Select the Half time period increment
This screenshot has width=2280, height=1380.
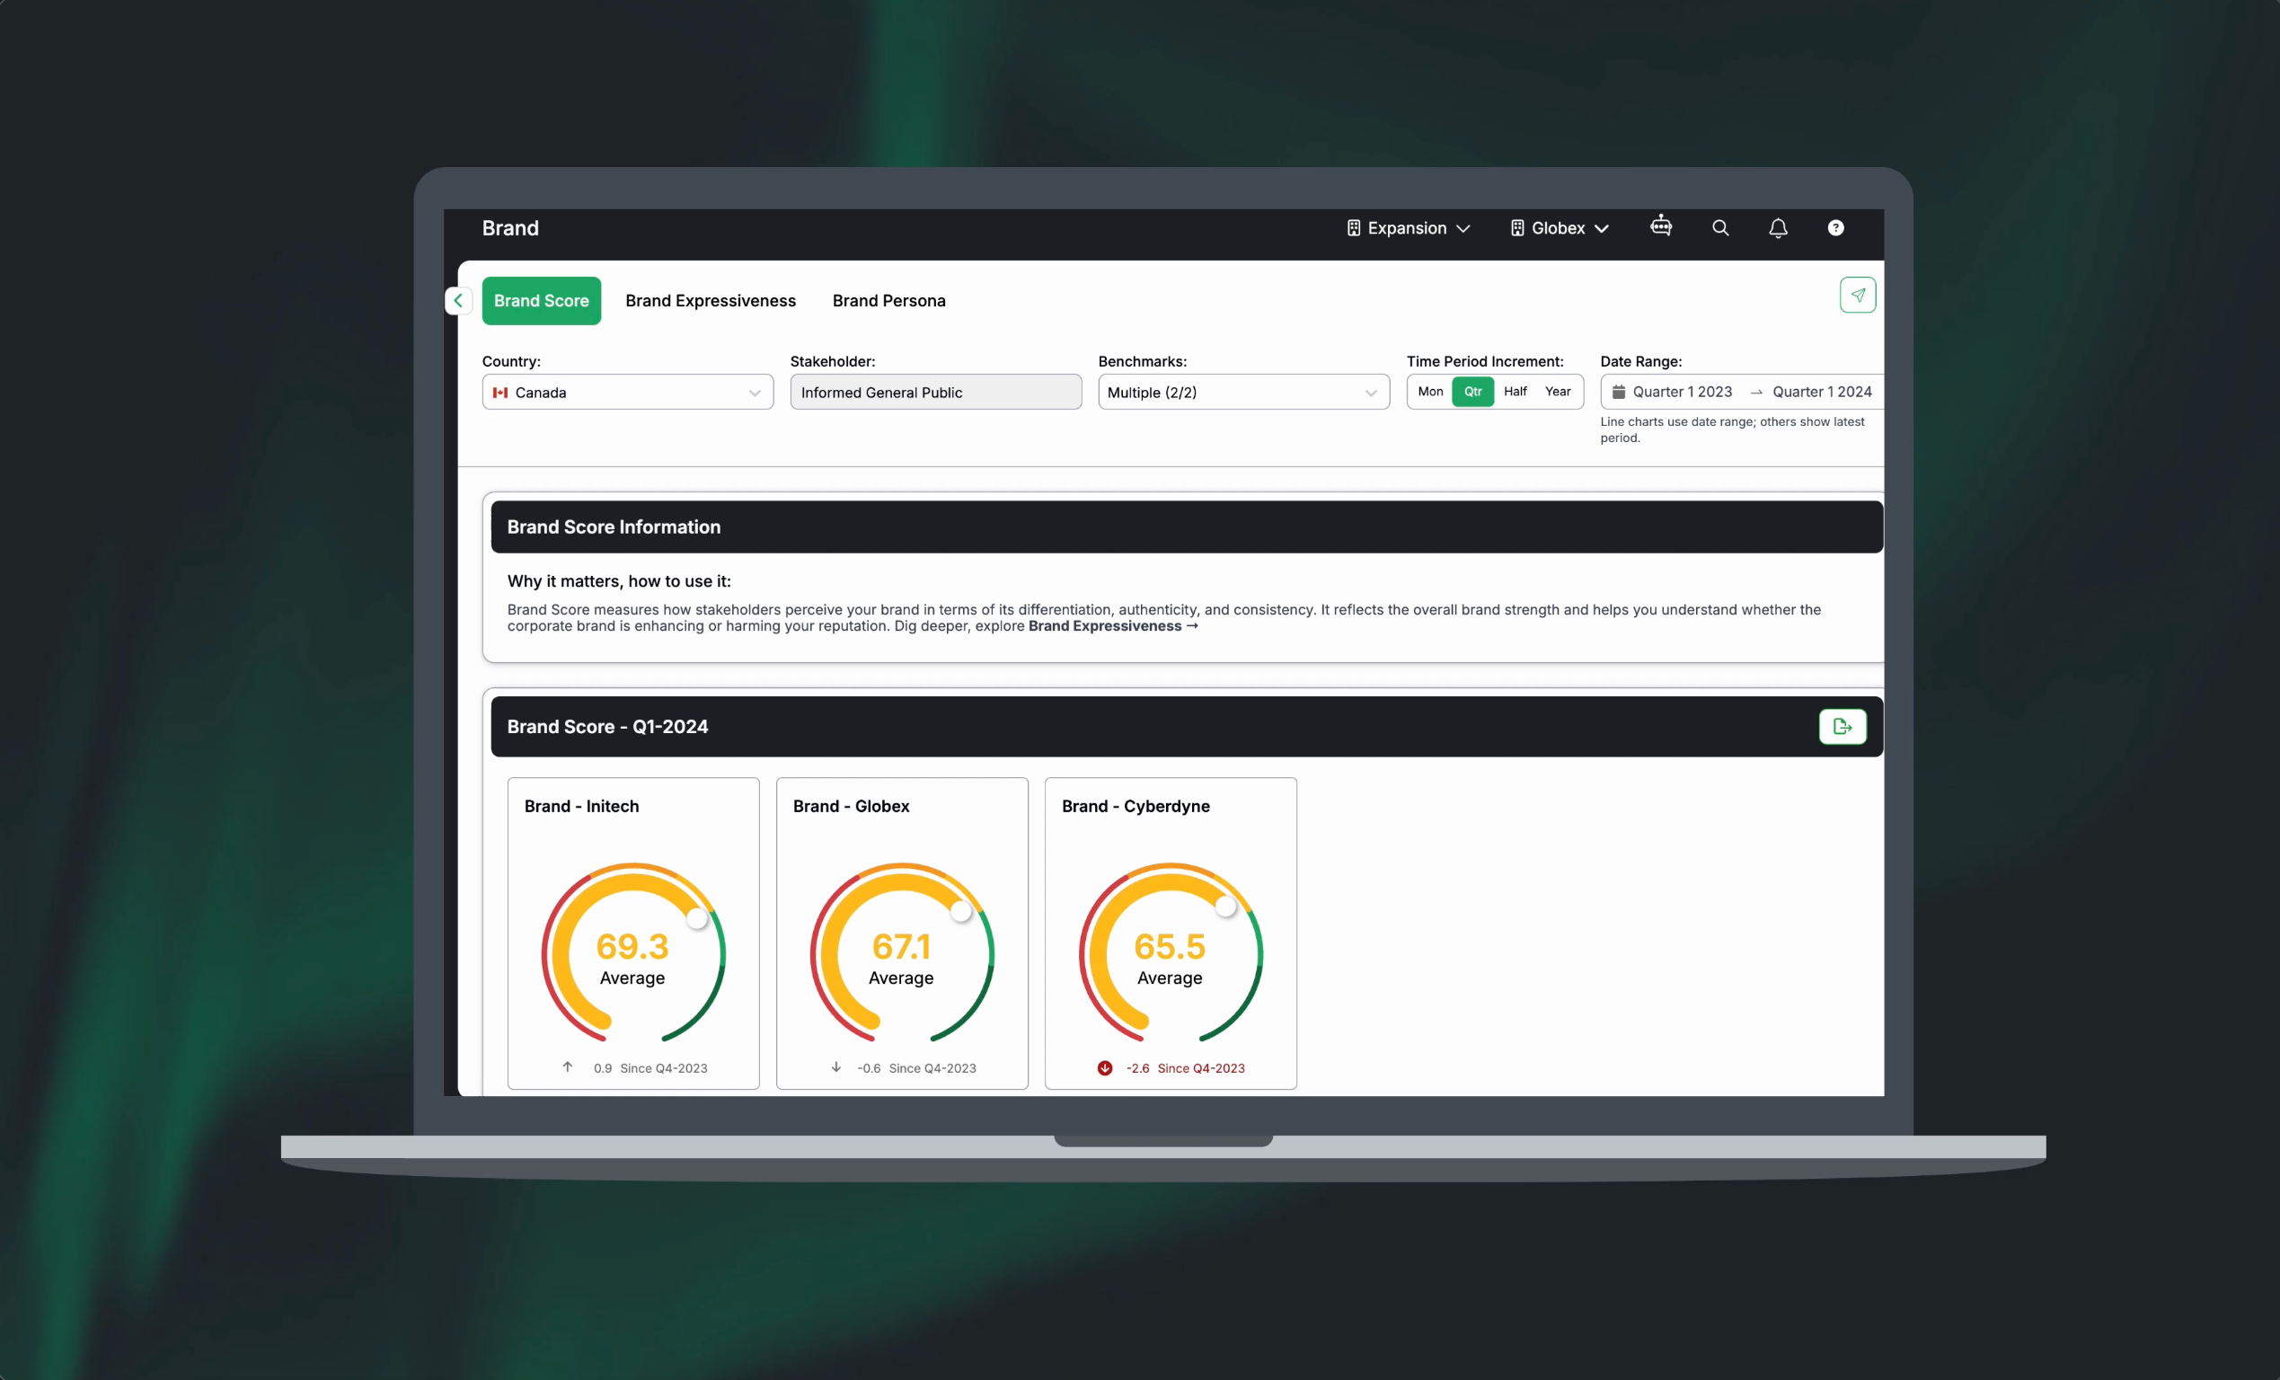(1515, 392)
